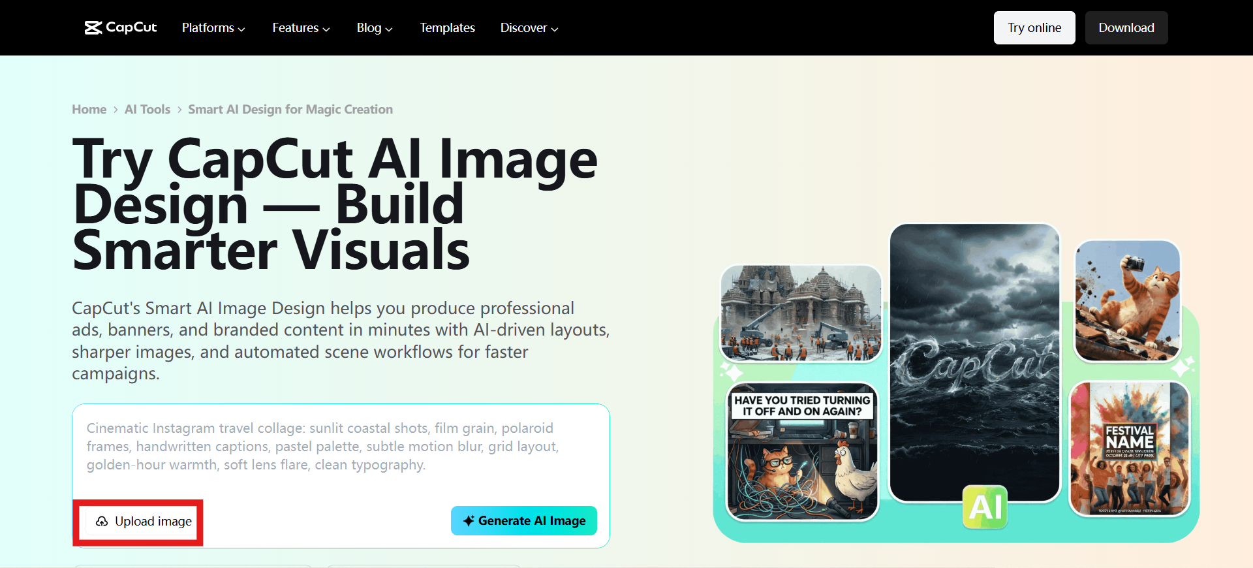Select the cat taking selfie thumbnail
This screenshot has width=1253, height=568.
click(1128, 300)
